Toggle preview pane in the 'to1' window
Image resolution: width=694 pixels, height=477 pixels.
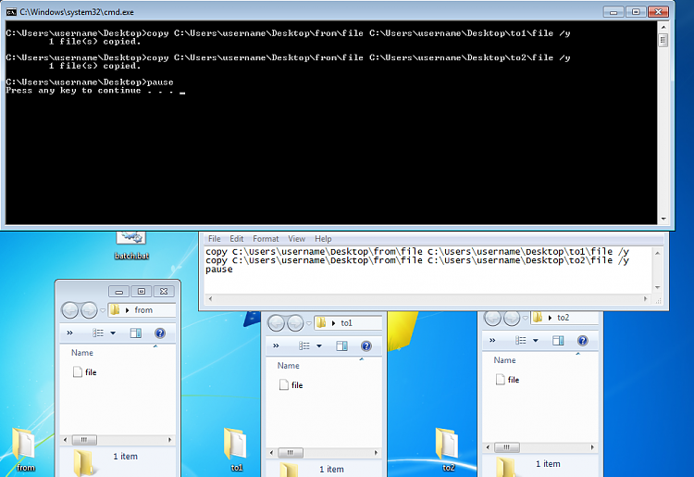click(342, 345)
